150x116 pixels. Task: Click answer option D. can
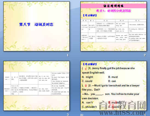(x=112, y=81)
